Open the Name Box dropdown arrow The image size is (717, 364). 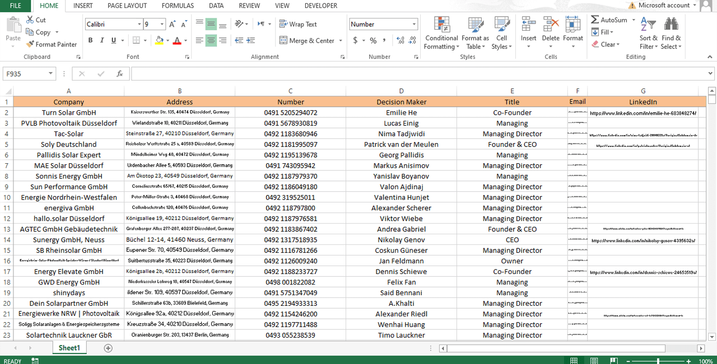[50, 74]
